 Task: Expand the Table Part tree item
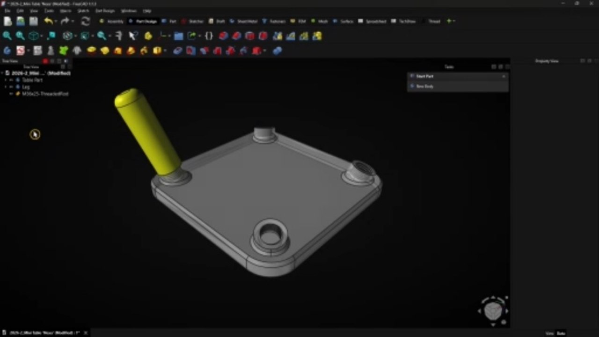click(6, 80)
